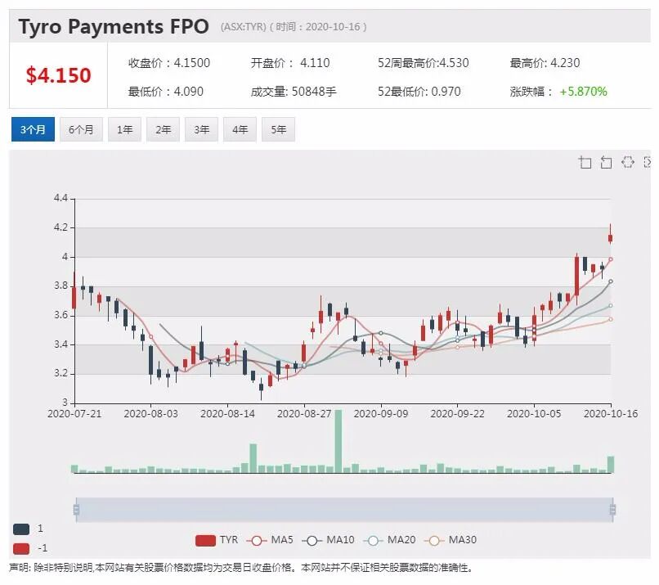The image size is (659, 585).
Task: Open the 5年 range tab
Action: pyautogui.click(x=278, y=129)
